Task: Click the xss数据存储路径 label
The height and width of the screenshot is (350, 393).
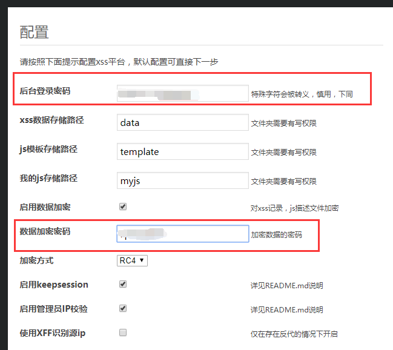Action: pyautogui.click(x=52, y=120)
